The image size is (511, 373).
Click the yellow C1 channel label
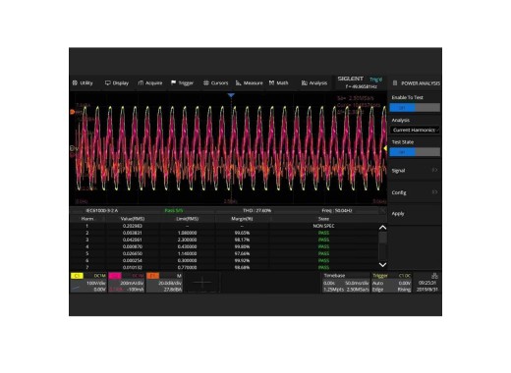click(x=77, y=276)
